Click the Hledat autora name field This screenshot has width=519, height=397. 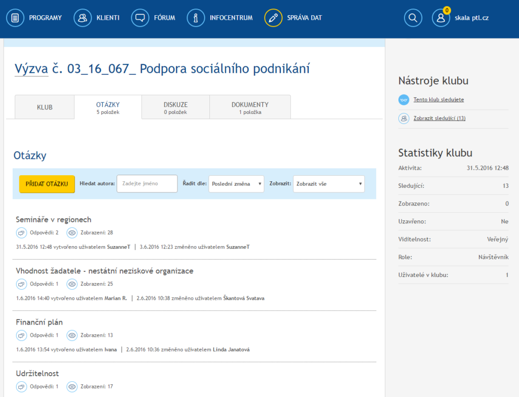pos(147,184)
